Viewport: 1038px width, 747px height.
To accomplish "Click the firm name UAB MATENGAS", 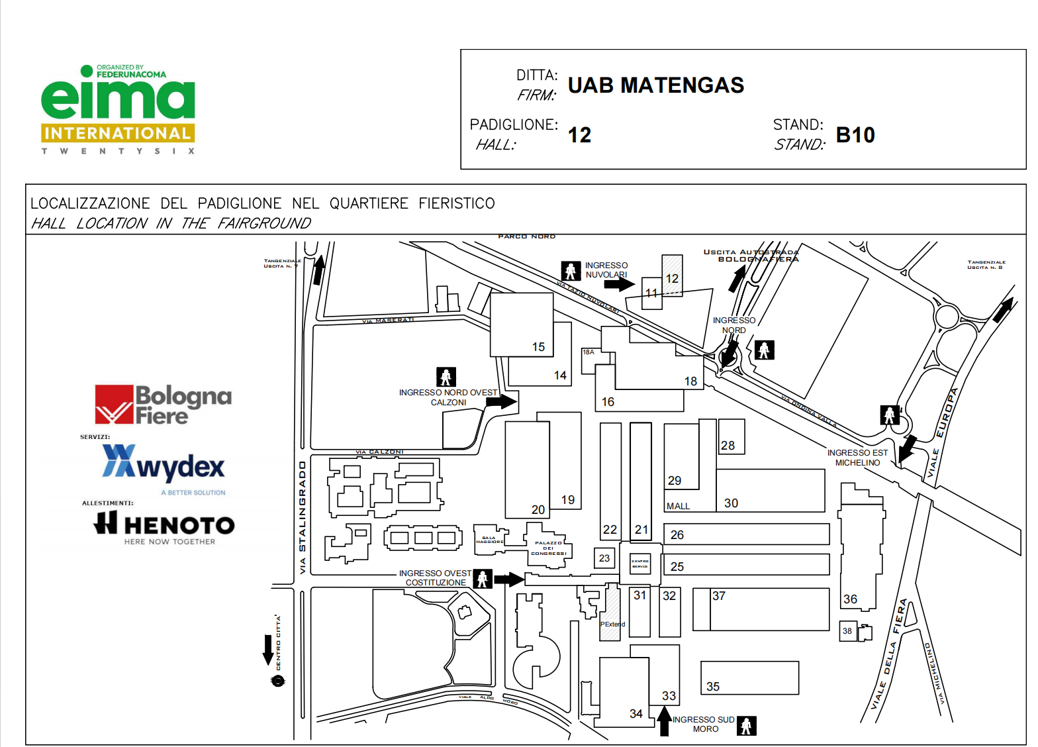I will (x=656, y=85).
